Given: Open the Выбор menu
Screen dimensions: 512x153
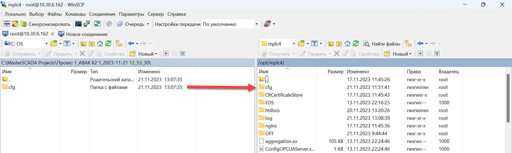Looking at the screenshot, I should 37,14.
